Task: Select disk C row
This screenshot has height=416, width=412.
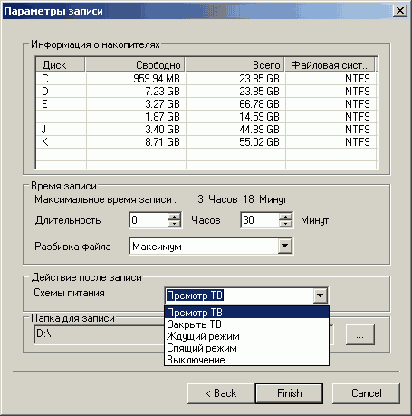Action: pyautogui.click(x=206, y=79)
